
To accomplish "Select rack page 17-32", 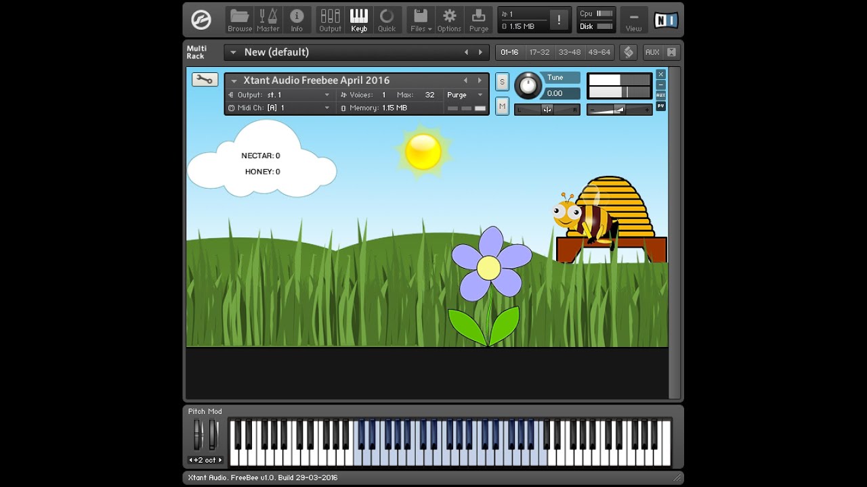I will (539, 52).
